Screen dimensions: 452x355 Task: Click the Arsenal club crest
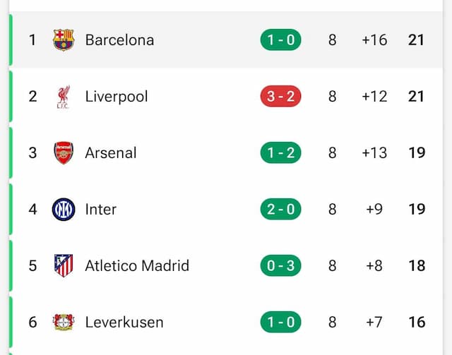pyautogui.click(x=64, y=152)
